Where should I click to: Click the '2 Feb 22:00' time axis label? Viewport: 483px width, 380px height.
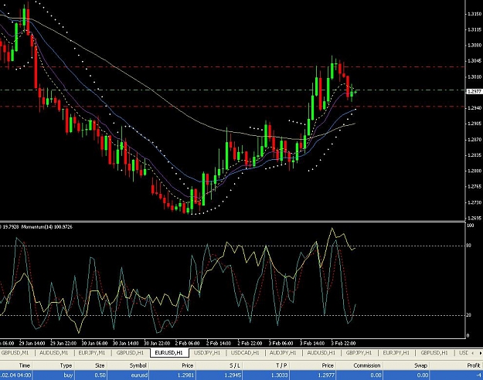250,344
